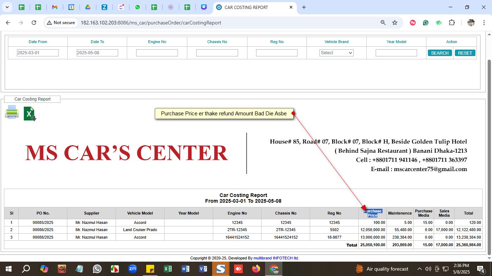Switch to the Gmail tab
The image size is (492, 276).
click(x=55, y=7)
